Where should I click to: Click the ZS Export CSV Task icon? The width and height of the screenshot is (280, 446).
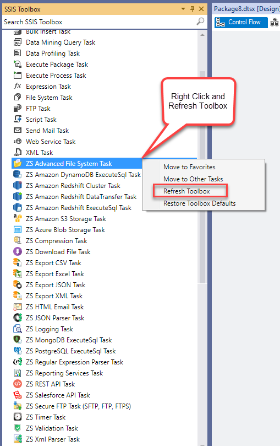click(x=18, y=262)
